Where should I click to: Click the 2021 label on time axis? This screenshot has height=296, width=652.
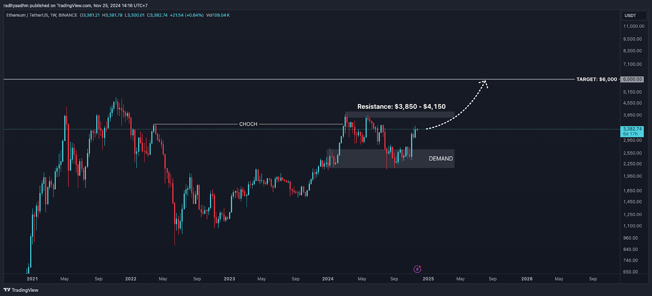(32, 279)
